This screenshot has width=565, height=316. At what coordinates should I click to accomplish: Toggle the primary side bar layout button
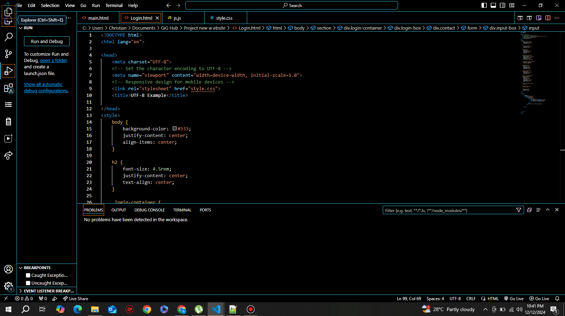click(484, 5)
